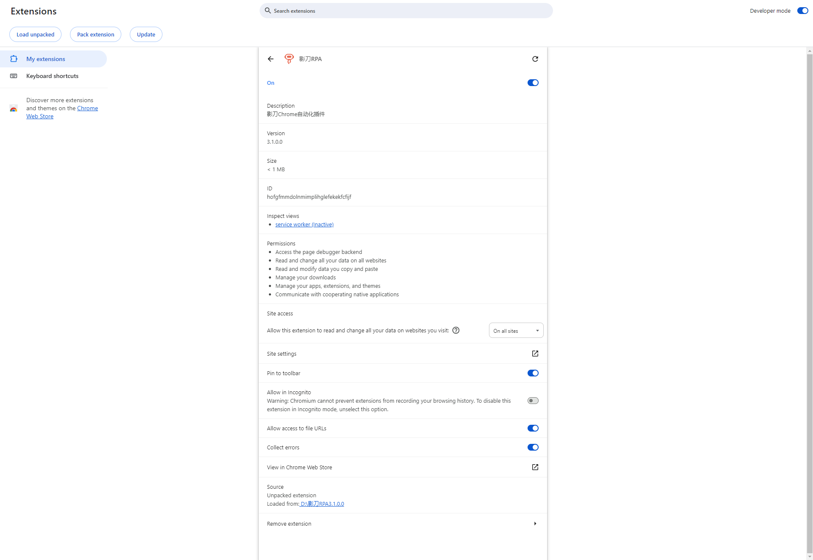Screen dimensions: 813x560
Task: Go back using the arrow icon
Action: coord(271,59)
